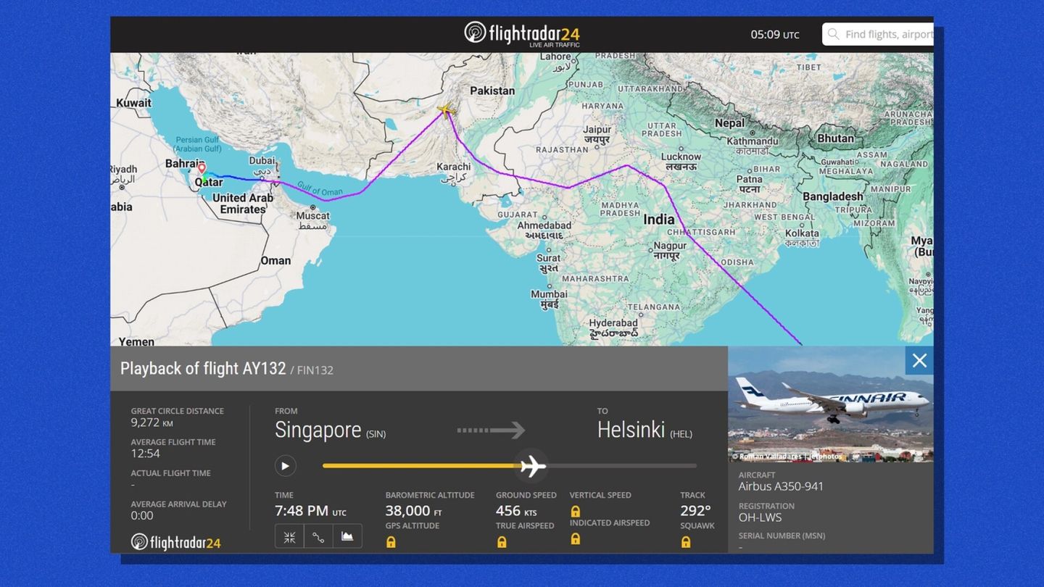
Task: Click the yellow aircraft icon over Pakistan
Action: point(445,110)
